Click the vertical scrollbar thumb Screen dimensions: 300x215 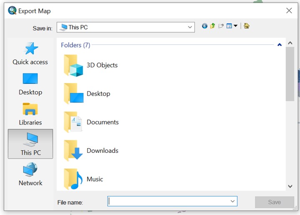(290, 74)
